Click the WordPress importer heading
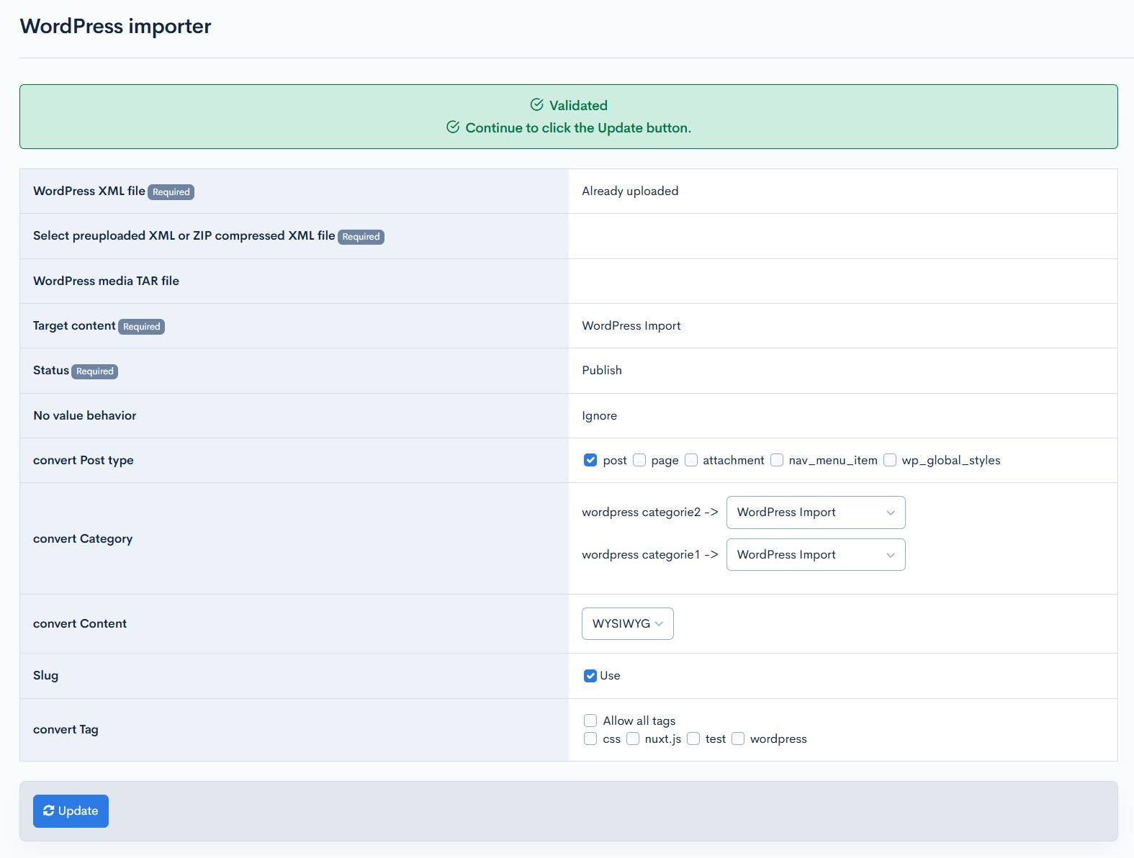 click(115, 27)
